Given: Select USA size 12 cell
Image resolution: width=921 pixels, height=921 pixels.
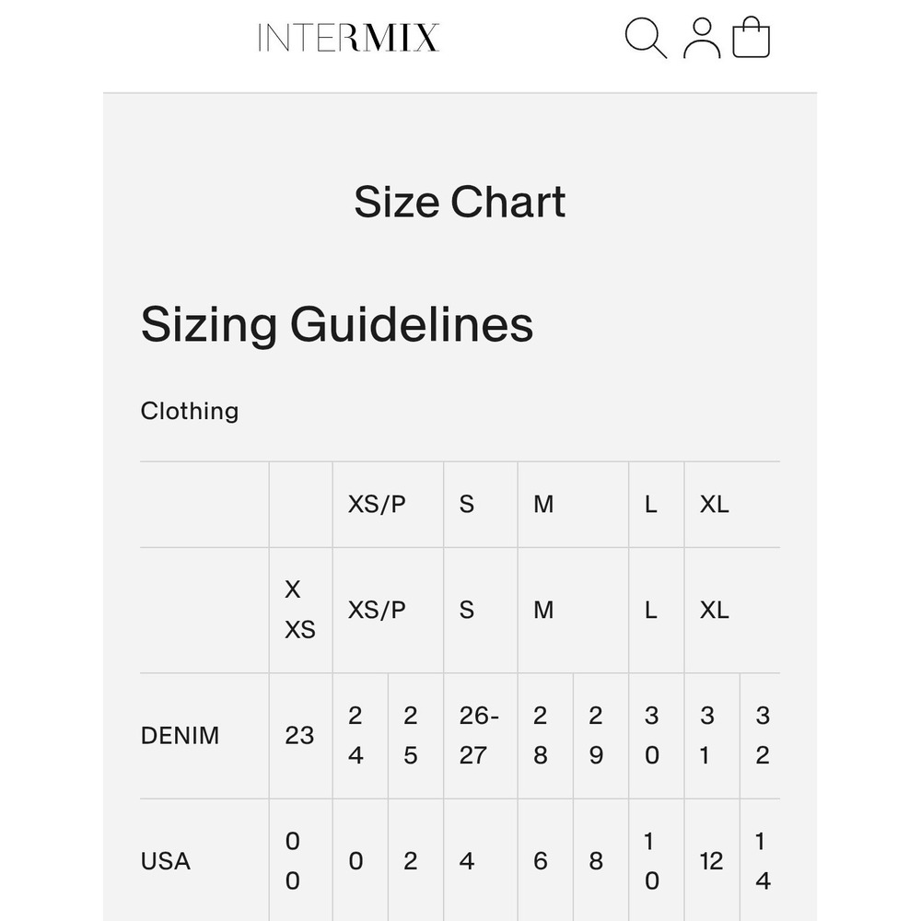Looking at the screenshot, I should point(712,861).
